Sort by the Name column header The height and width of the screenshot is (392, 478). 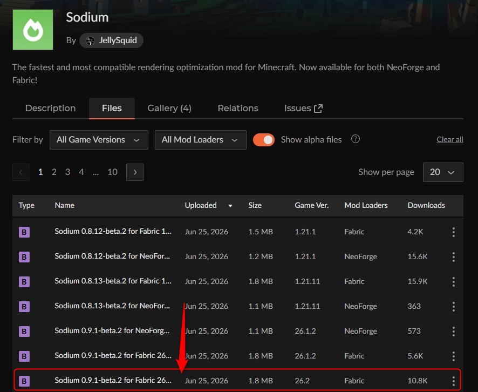coord(64,205)
